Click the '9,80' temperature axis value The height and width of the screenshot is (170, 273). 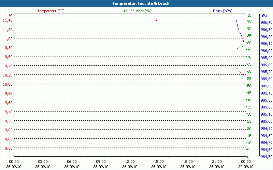tap(9, 93)
